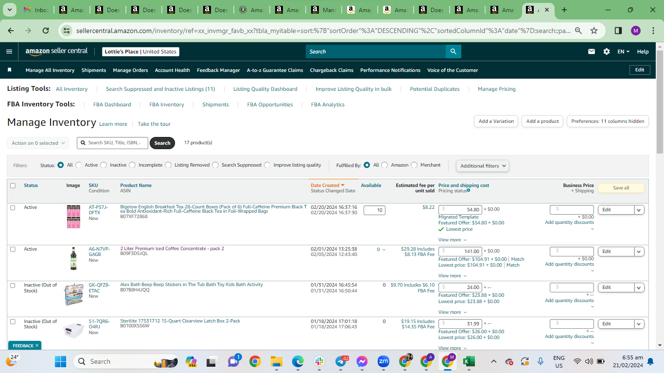
Task: Expand View more under Bigelow Tea pricing
Action: click(x=452, y=240)
